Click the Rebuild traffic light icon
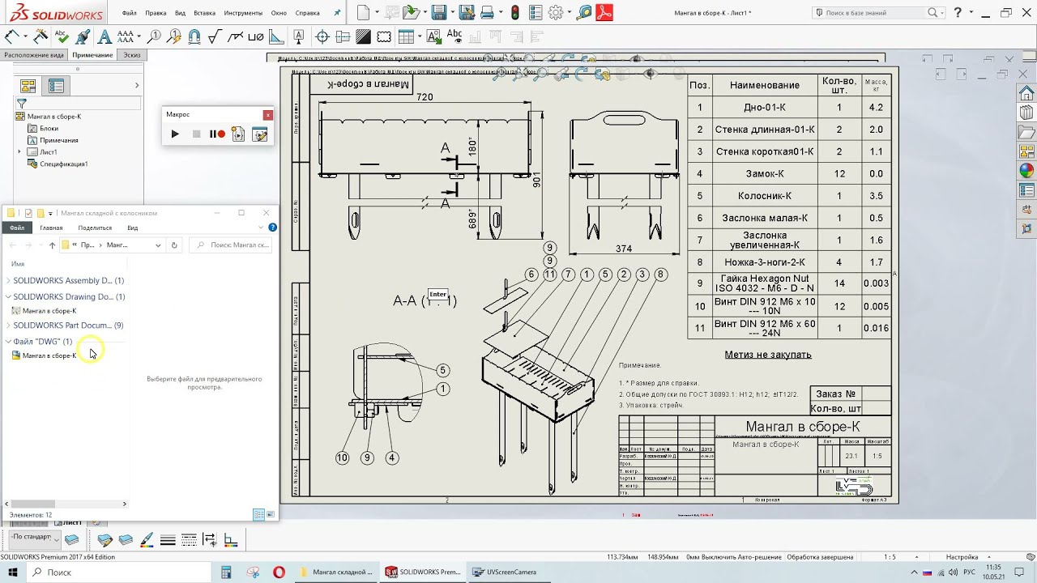The height and width of the screenshot is (583, 1037). (x=514, y=12)
